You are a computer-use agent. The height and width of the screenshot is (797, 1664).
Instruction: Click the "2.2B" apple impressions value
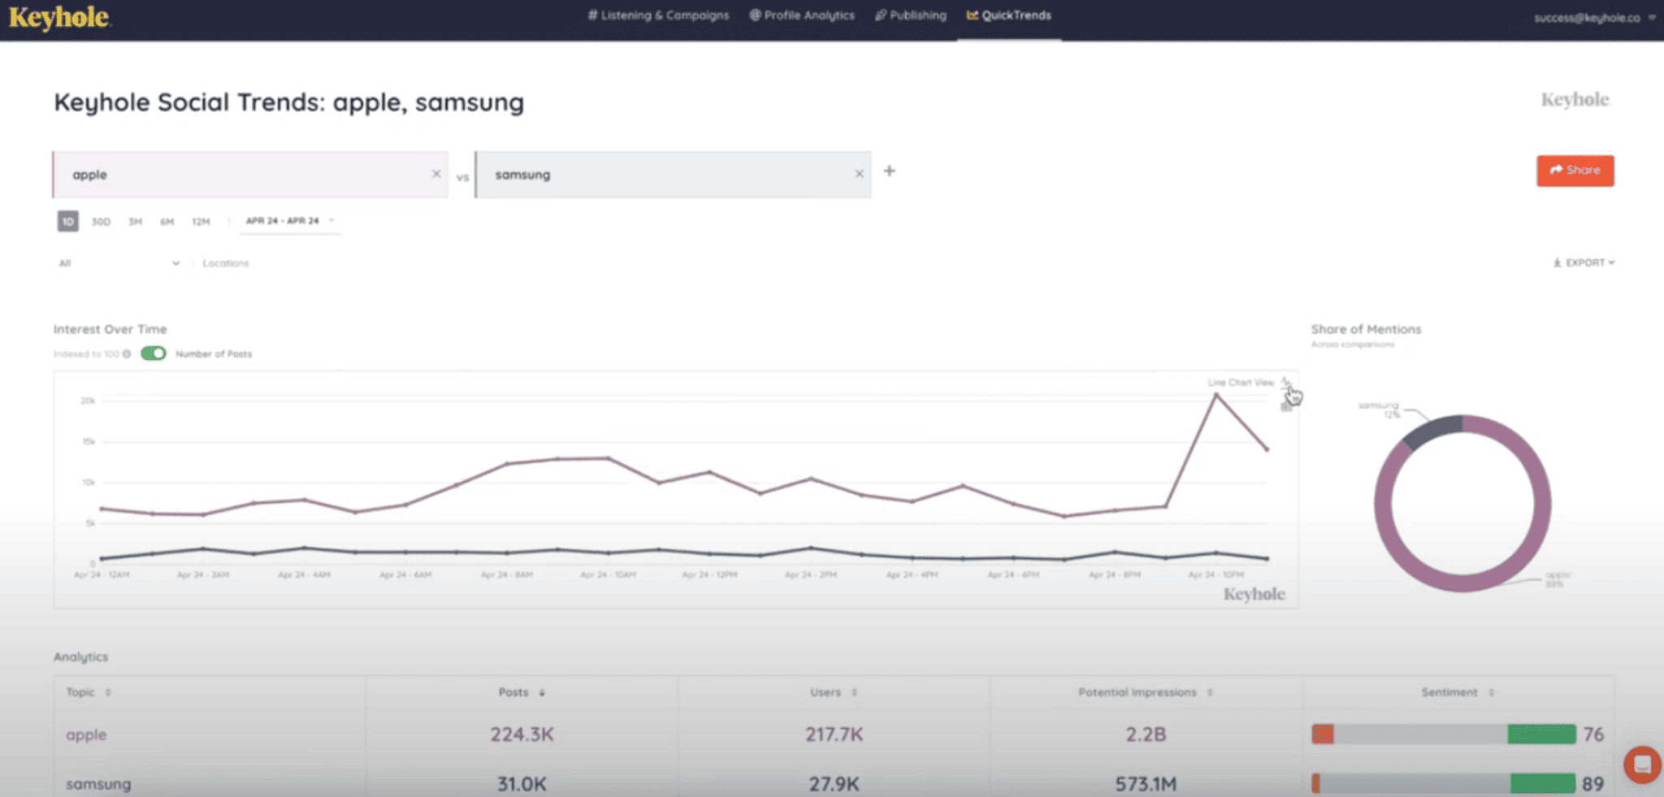(x=1146, y=734)
